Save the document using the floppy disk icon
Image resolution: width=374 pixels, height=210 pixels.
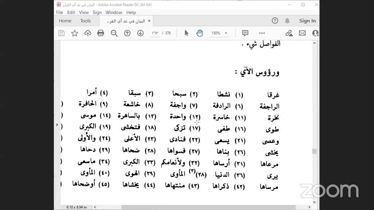pos(61,33)
